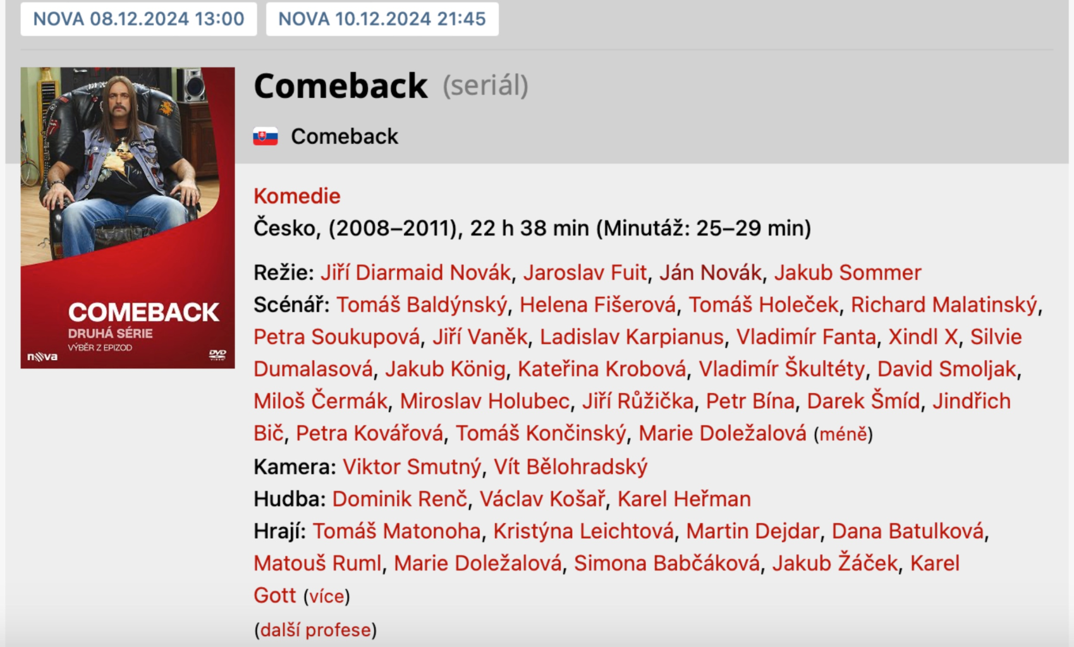Open Jakub Sommer's profile
The width and height of the screenshot is (1074, 647).
pyautogui.click(x=848, y=272)
